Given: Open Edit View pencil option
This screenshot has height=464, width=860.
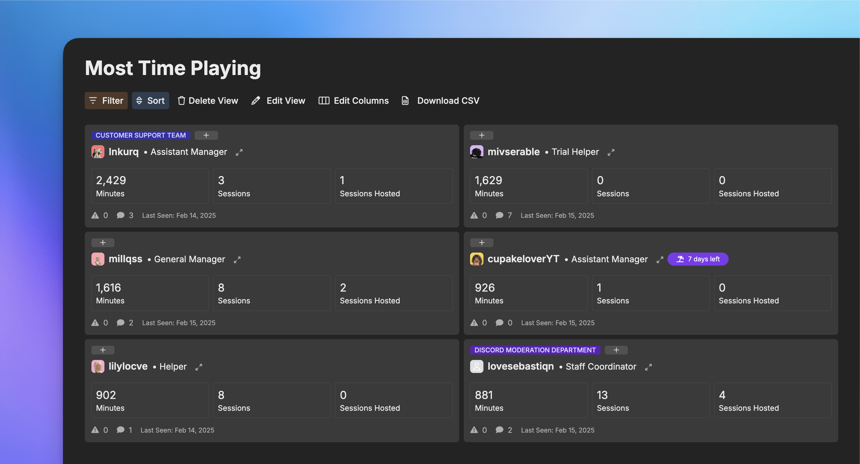Looking at the screenshot, I should pos(278,100).
